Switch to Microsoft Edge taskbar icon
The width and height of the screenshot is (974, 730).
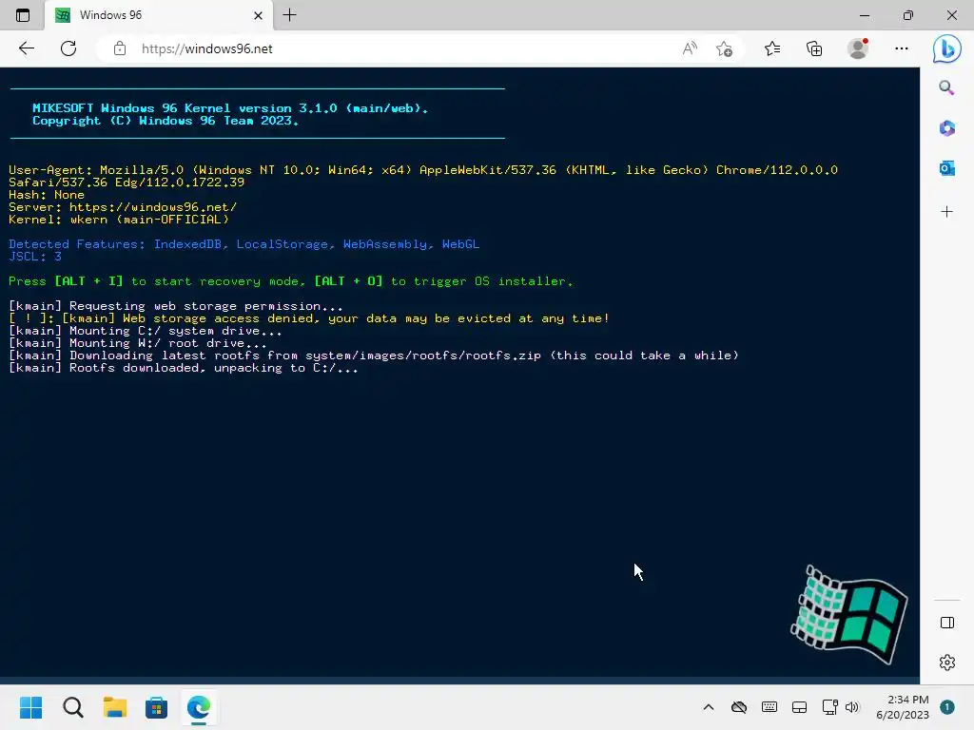pyautogui.click(x=199, y=707)
